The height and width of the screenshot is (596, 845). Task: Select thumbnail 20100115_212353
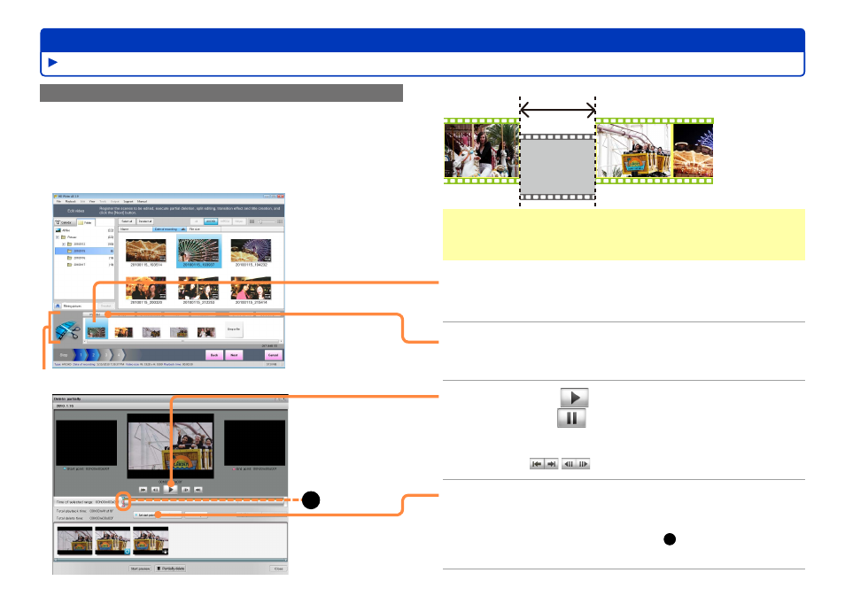point(198,289)
